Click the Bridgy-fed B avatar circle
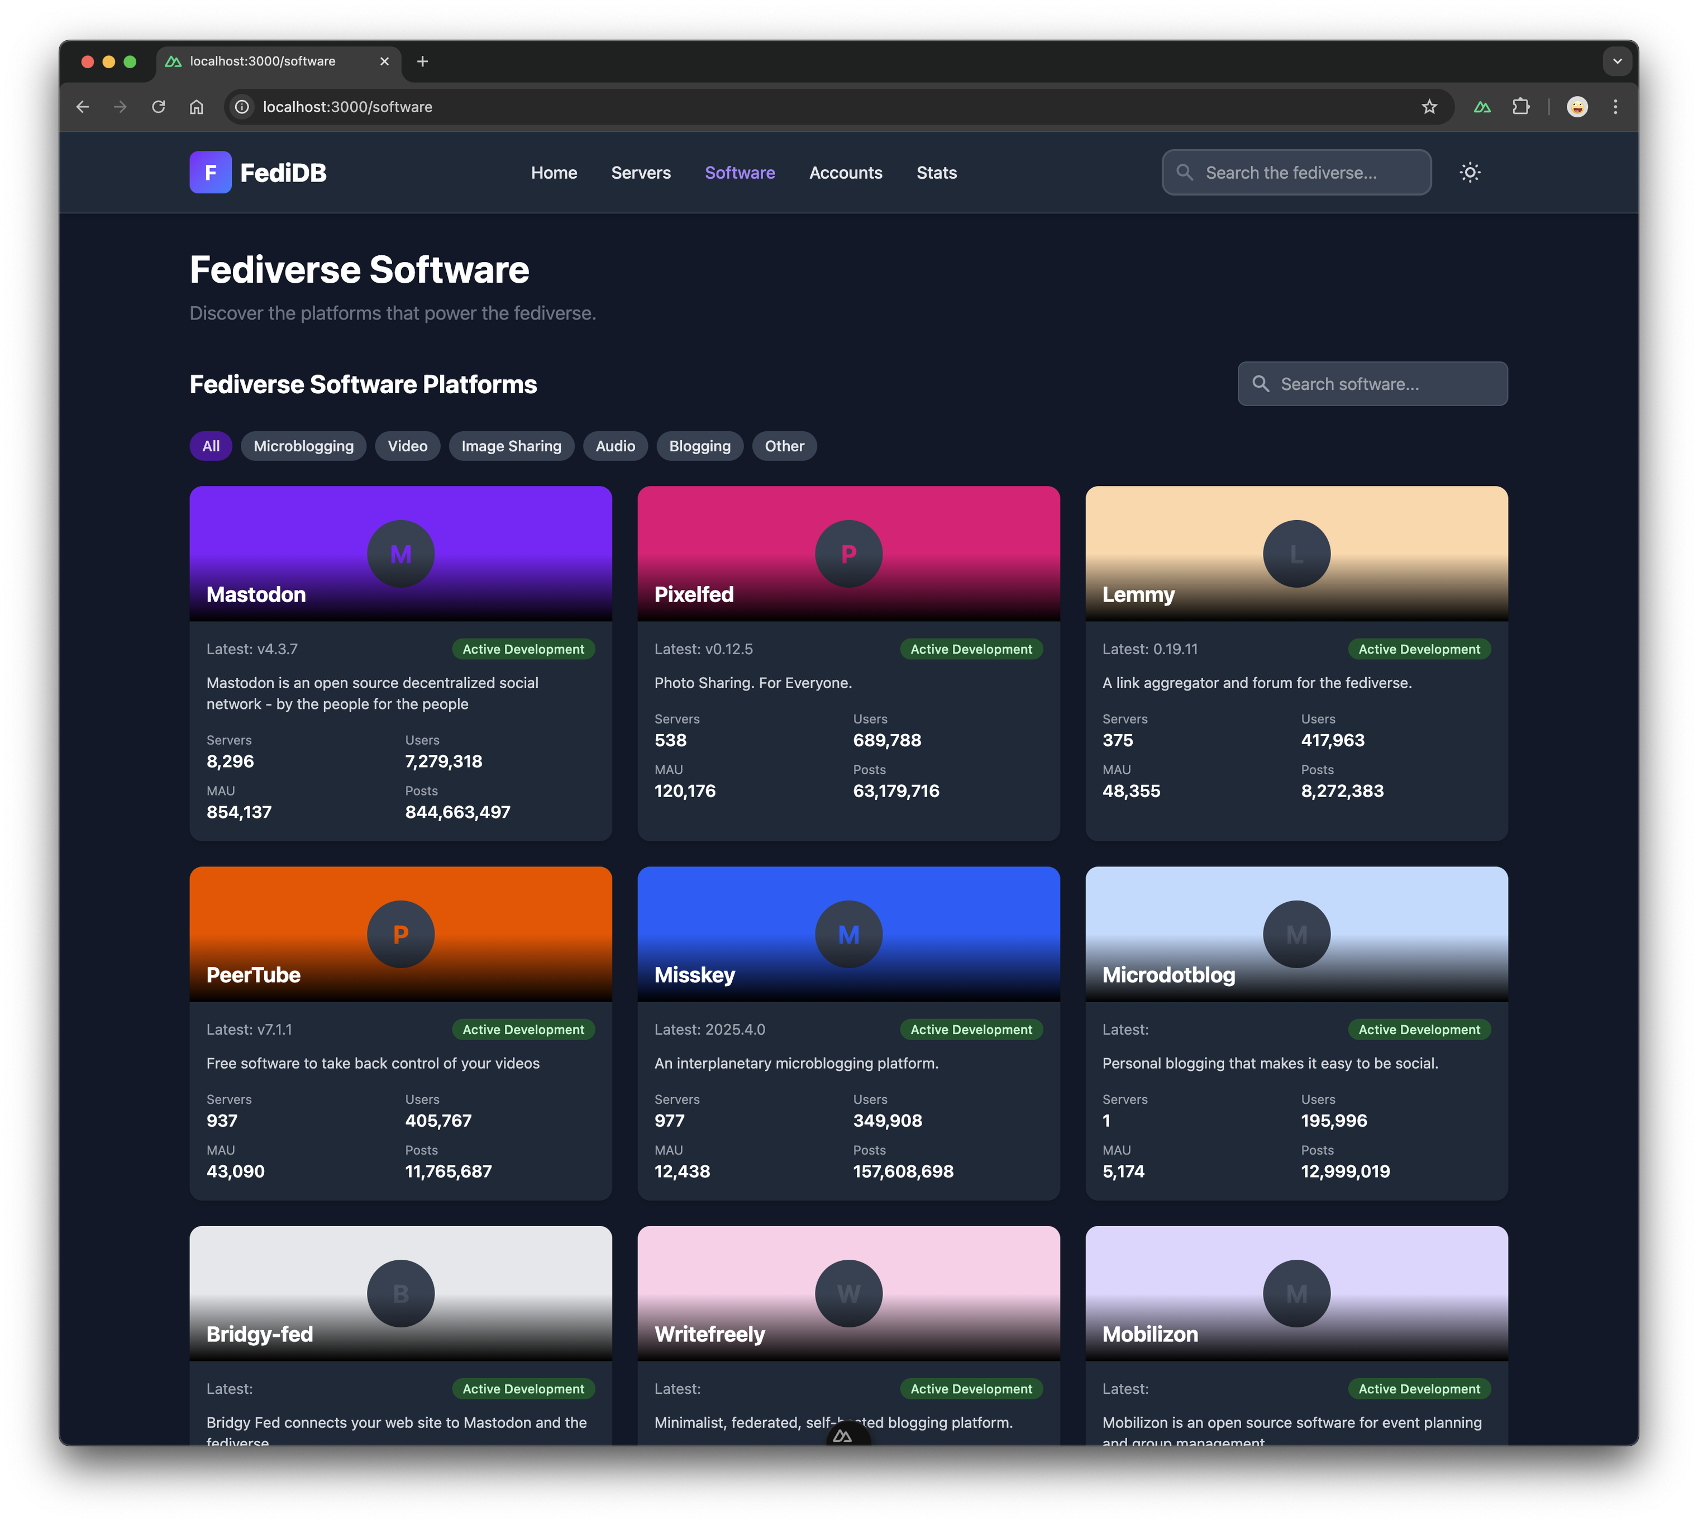1698x1524 pixels. click(x=400, y=1293)
